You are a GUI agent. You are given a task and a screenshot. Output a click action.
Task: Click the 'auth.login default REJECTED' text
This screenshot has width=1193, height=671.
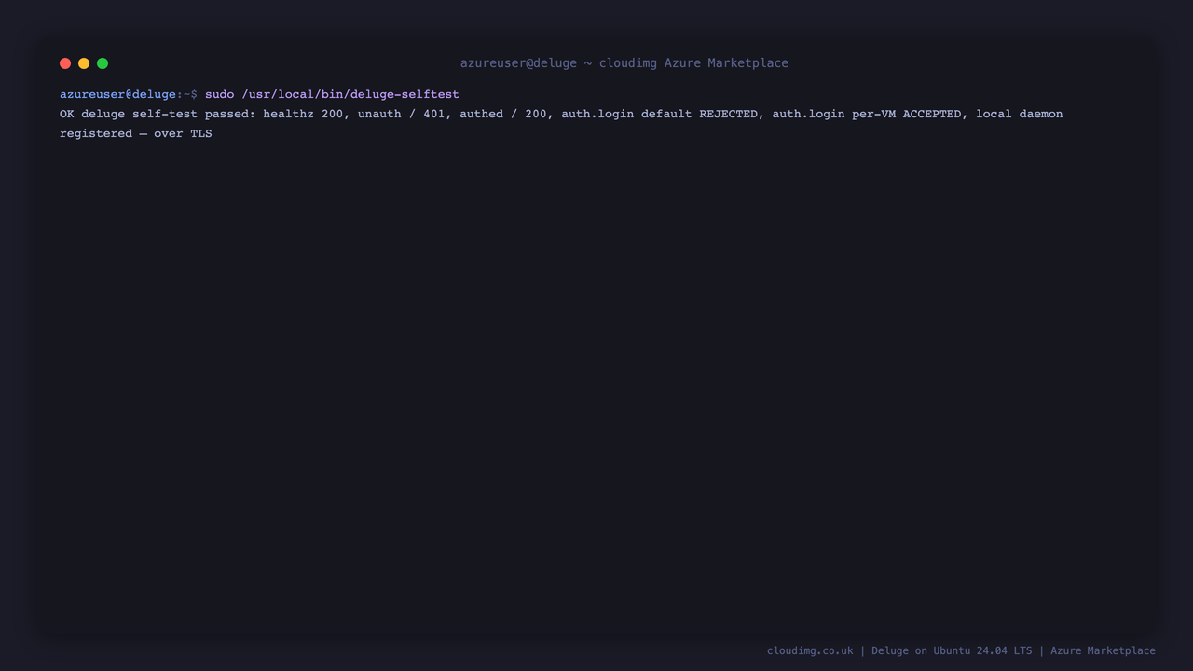coord(659,114)
